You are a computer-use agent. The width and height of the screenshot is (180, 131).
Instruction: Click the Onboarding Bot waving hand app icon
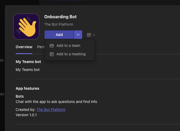click(x=26, y=26)
